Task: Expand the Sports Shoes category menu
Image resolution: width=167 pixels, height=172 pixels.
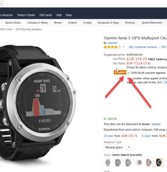Action: [x=14, y=23]
